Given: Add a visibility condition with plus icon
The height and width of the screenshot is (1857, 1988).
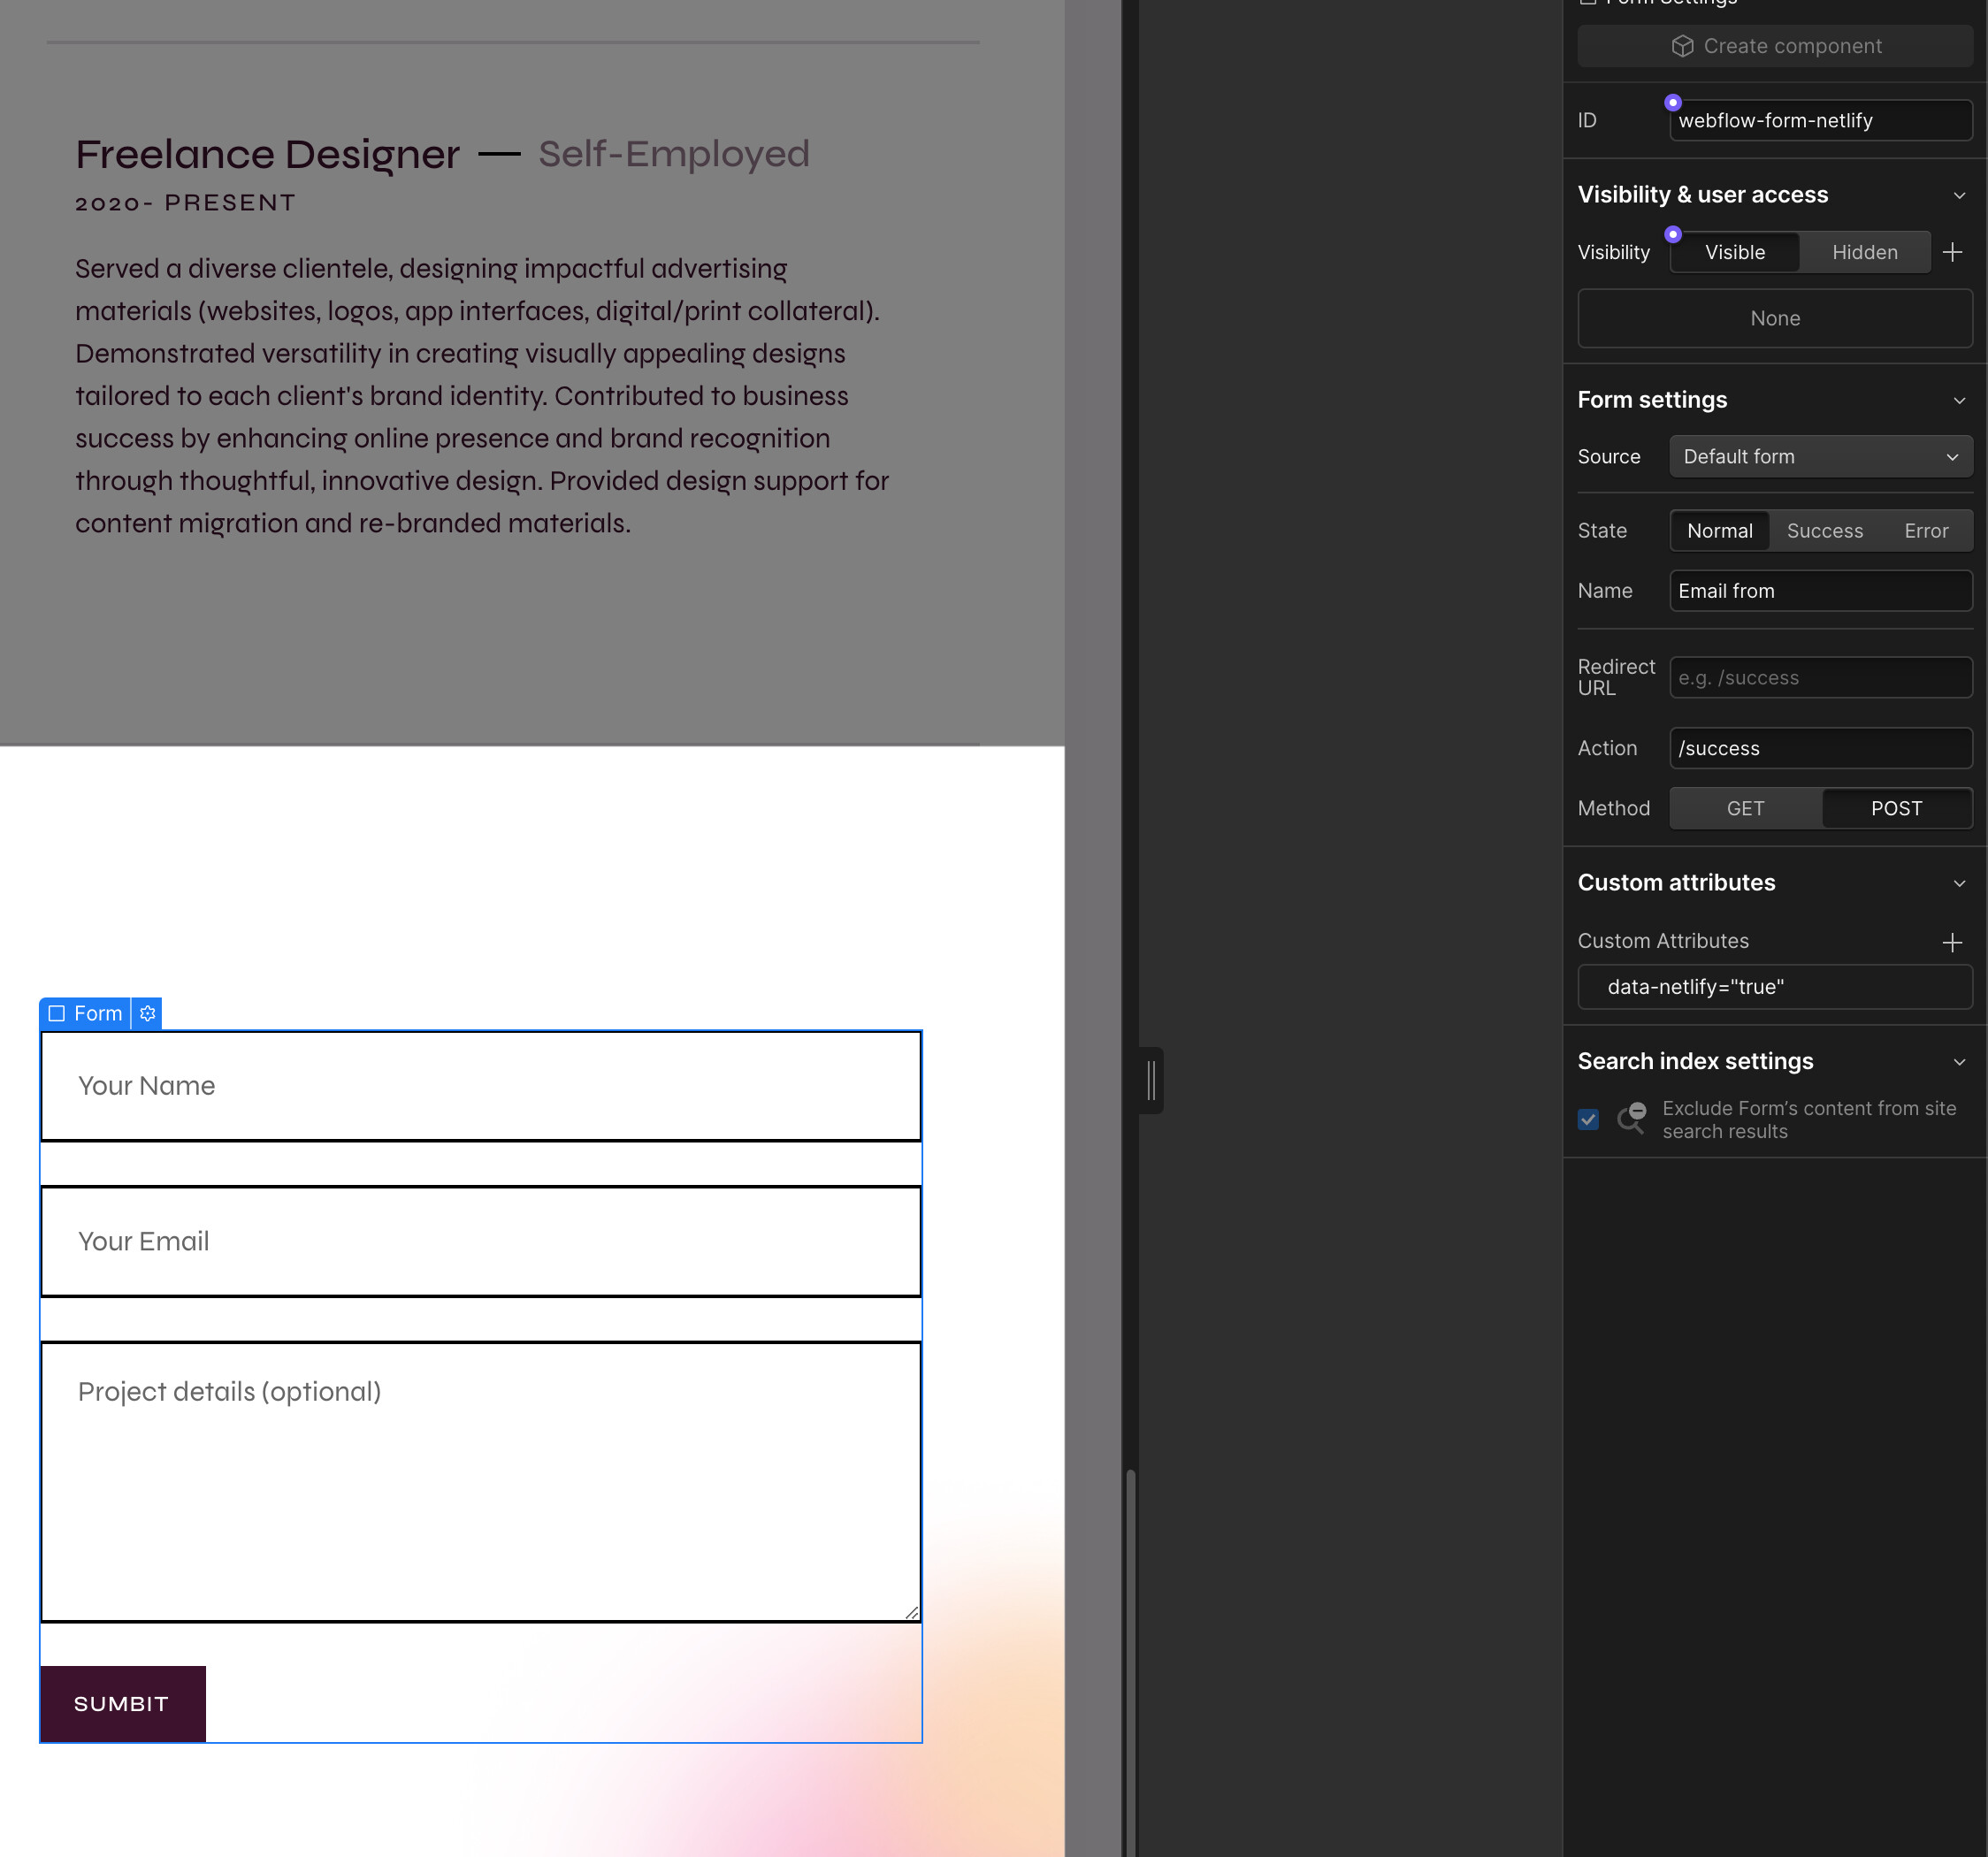Looking at the screenshot, I should pos(1951,252).
